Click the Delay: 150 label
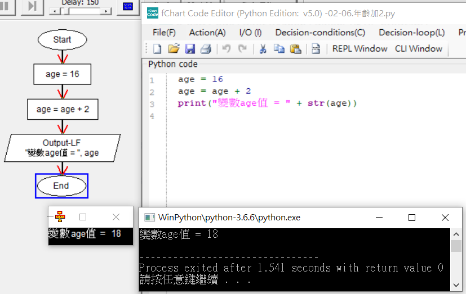466x294 pixels. 80,3
